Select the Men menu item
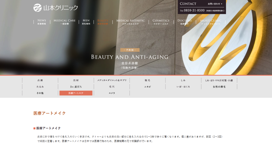This screenshot has height=148, width=272. [x=86, y=22]
